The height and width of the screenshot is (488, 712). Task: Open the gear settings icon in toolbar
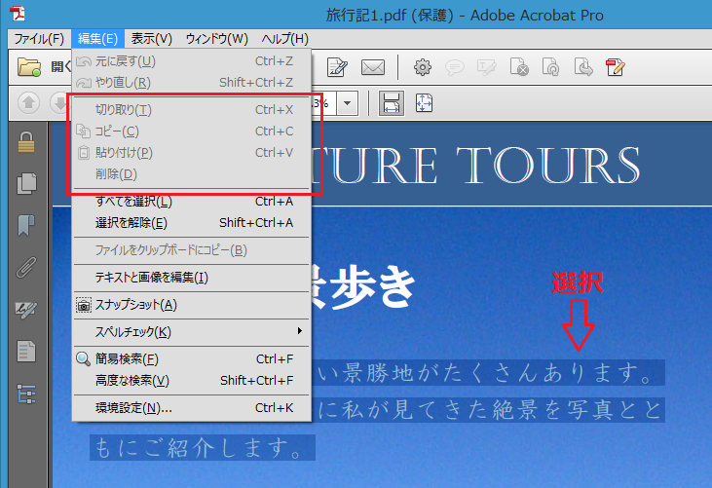pyautogui.click(x=423, y=67)
